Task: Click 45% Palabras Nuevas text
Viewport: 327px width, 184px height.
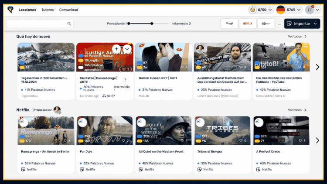Action: [x=158, y=164]
